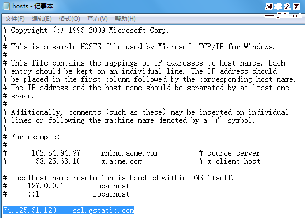The height and width of the screenshot is (218, 305).
Task: Click the 'For example:' comment line
Action: point(31,137)
